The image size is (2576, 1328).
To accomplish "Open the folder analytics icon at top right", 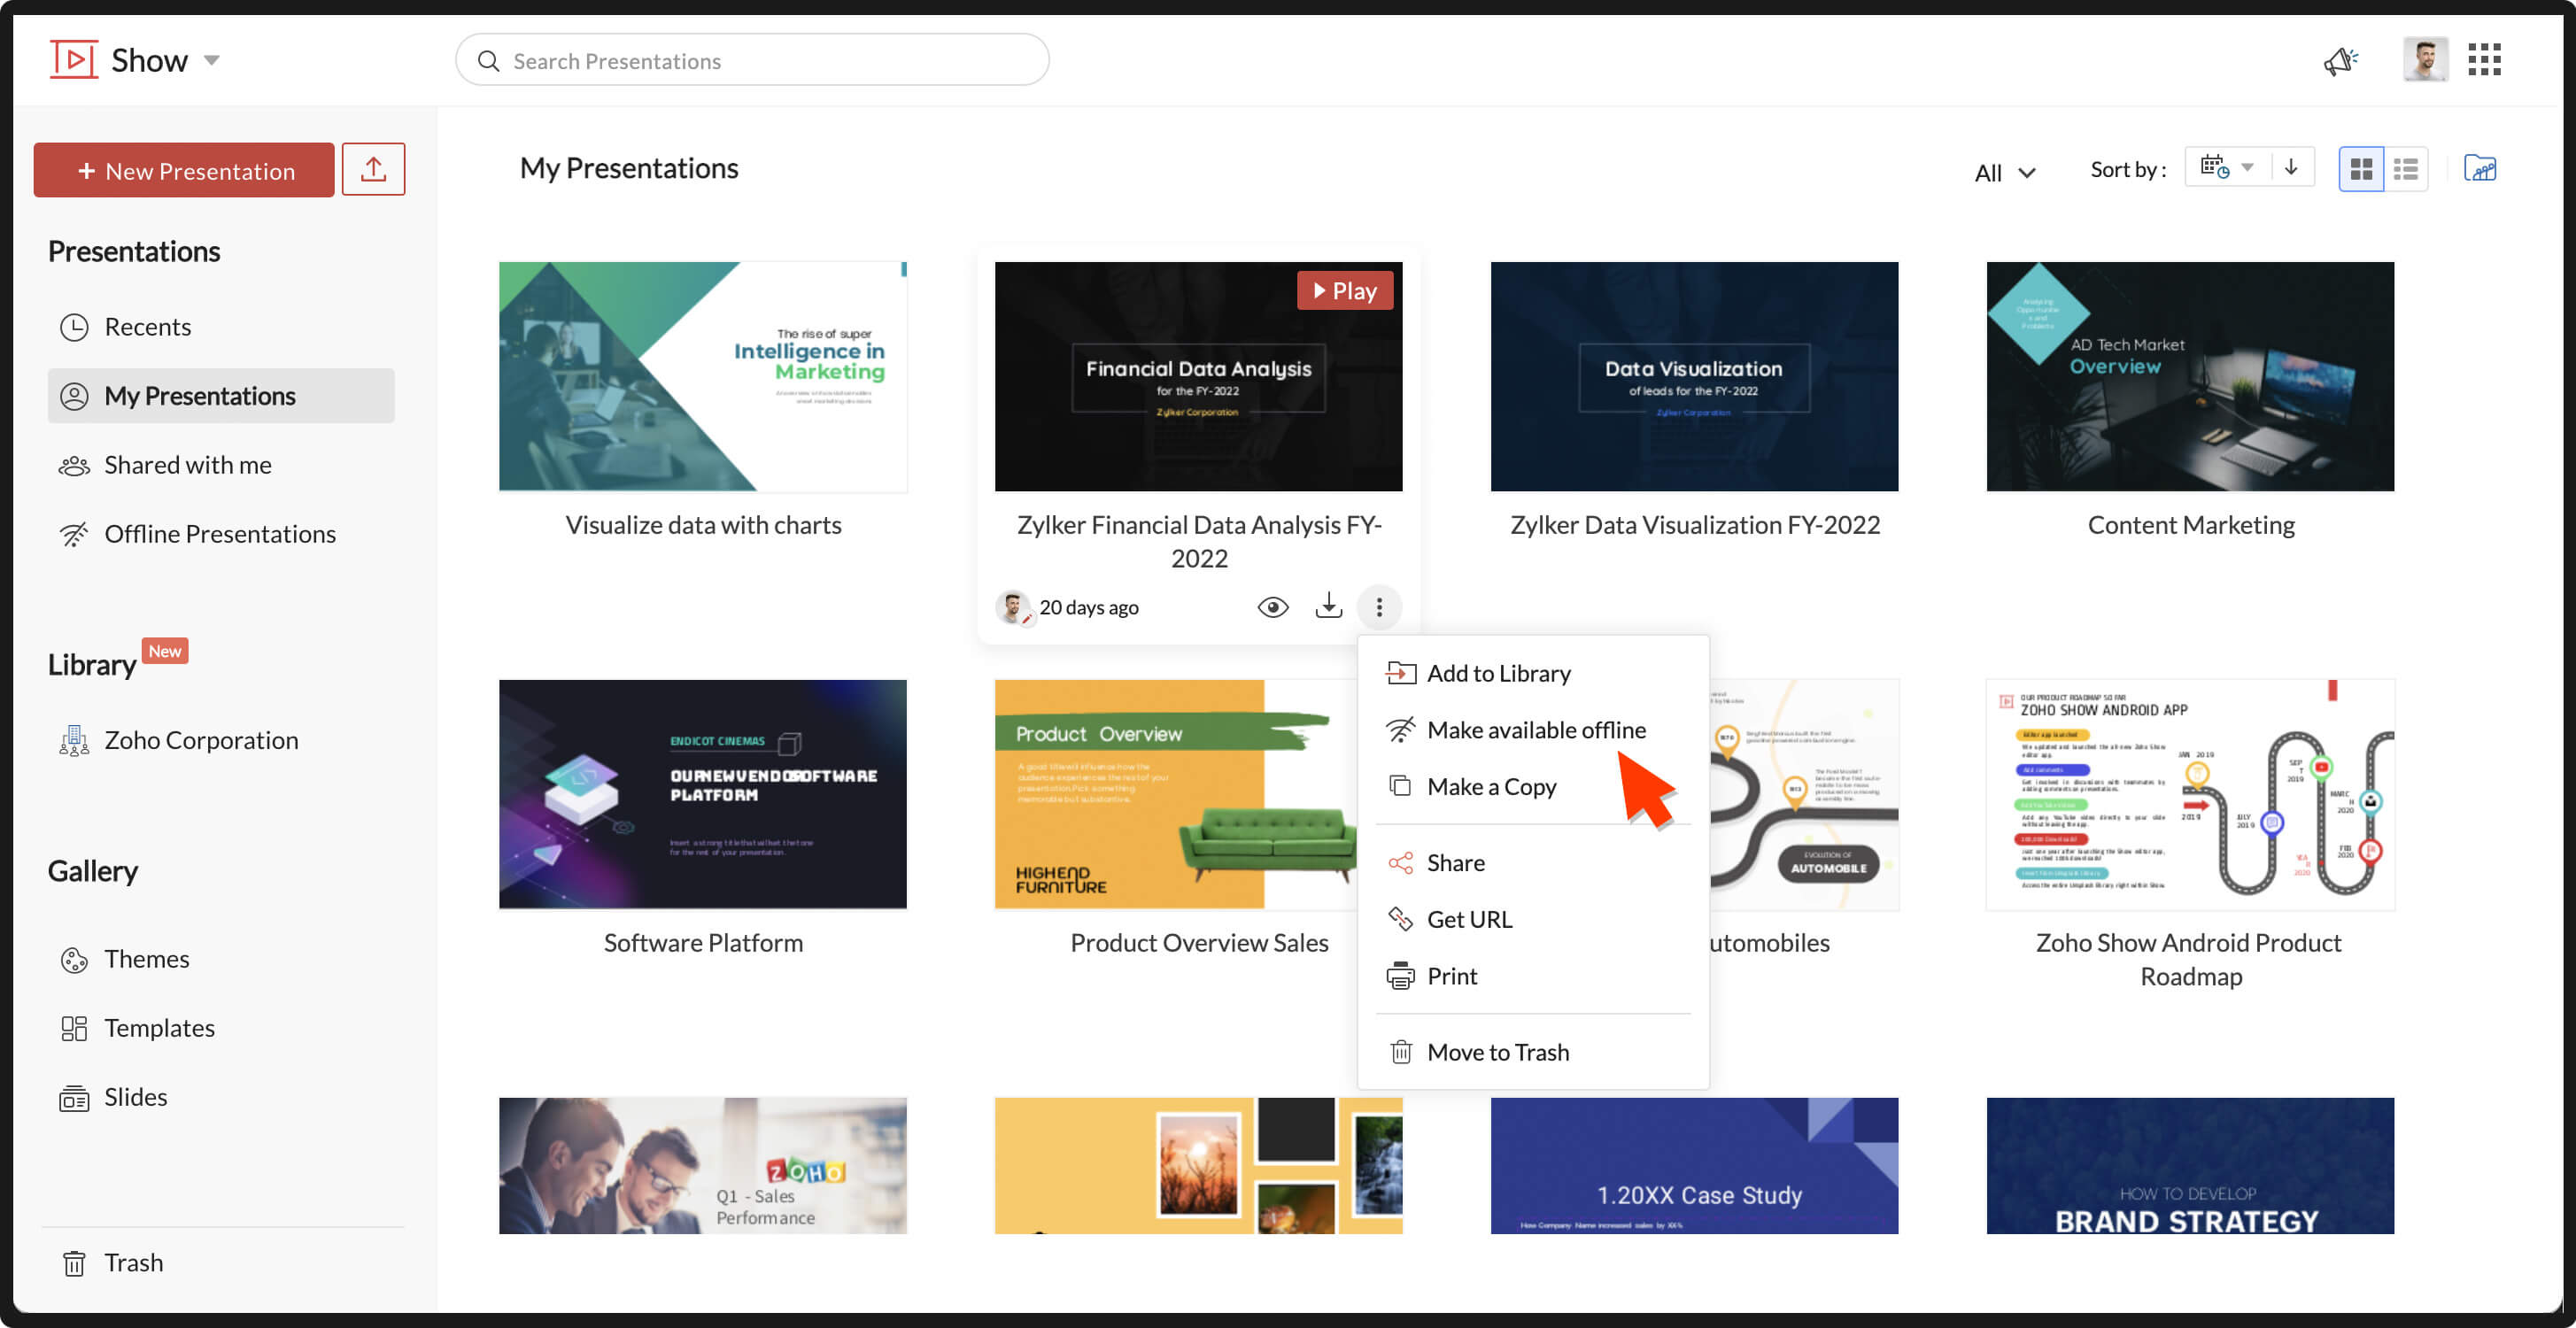I will tap(2479, 169).
